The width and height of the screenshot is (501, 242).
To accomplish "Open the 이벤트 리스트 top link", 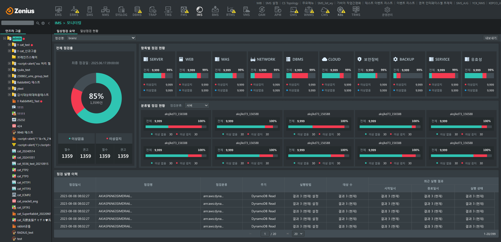I will coord(406,3).
